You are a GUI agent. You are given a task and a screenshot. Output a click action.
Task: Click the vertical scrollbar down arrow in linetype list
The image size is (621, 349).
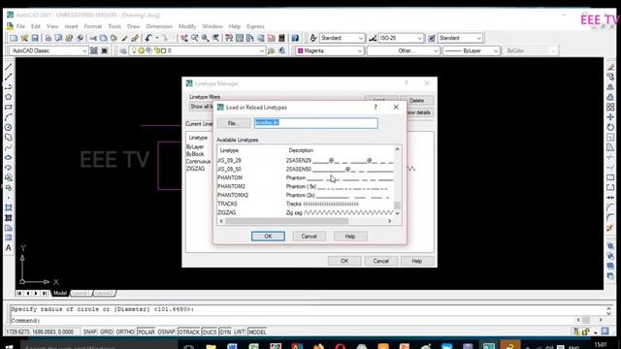tap(397, 213)
